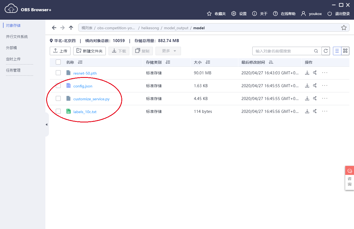Toggle the select-all checkbox in the header
The height and width of the screenshot is (229, 354).
click(x=58, y=62)
